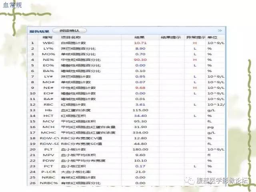The width and height of the screenshot is (256, 192).
Task: Select 有核红细胞计数 item name
Action: coord(78,178)
